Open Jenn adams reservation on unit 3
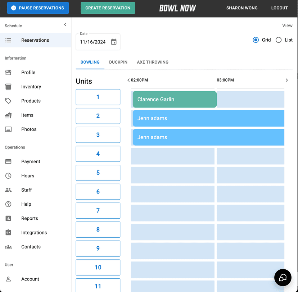298x292 pixels. [208, 137]
